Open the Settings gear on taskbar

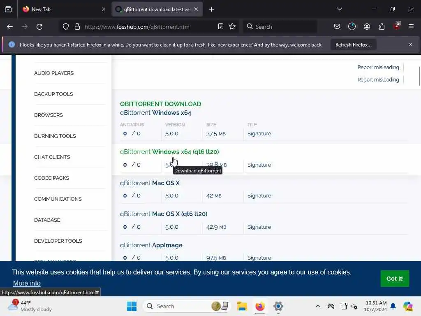click(x=278, y=306)
